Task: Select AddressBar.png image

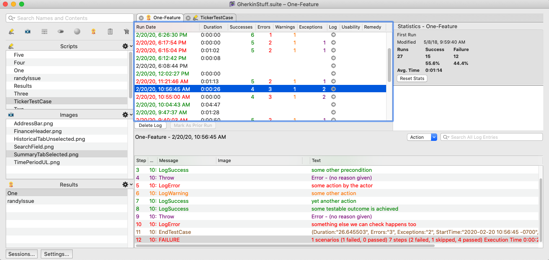Action: pos(69,124)
